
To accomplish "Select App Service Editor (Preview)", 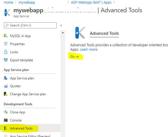I will click(30, 136).
